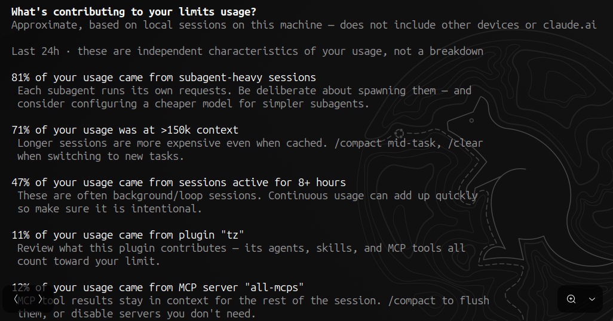
Task: Expand the chevron dropdown beside the magnifier
Action: 592,299
